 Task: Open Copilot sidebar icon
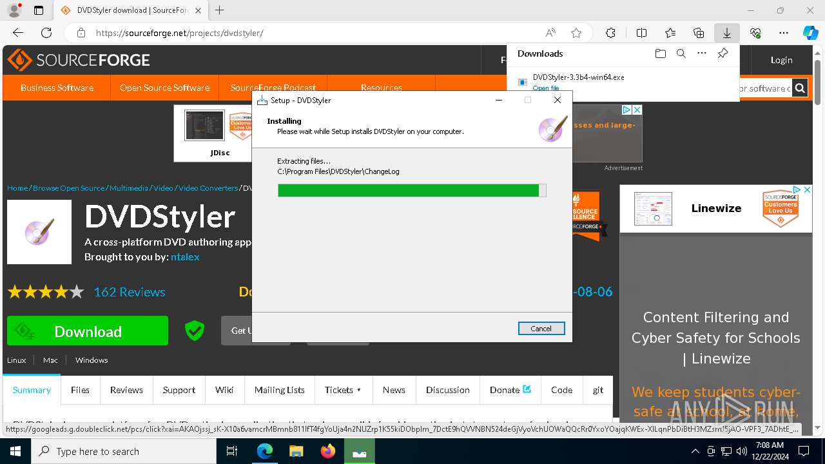(810, 33)
